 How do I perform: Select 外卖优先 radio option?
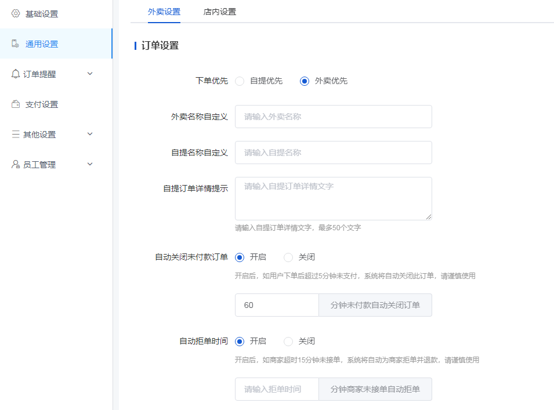305,81
